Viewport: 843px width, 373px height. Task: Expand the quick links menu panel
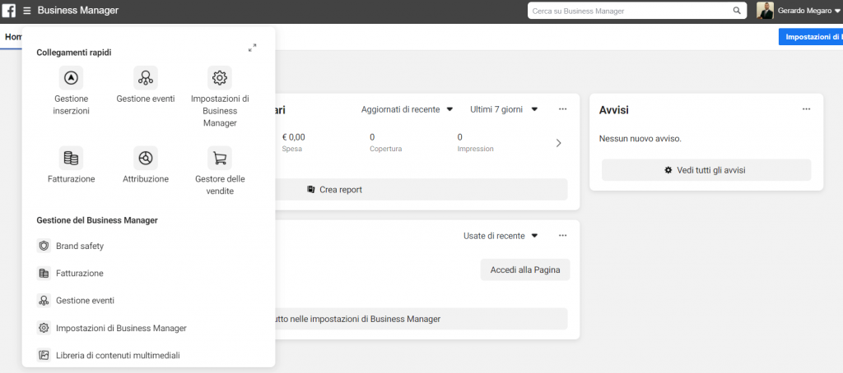(253, 48)
